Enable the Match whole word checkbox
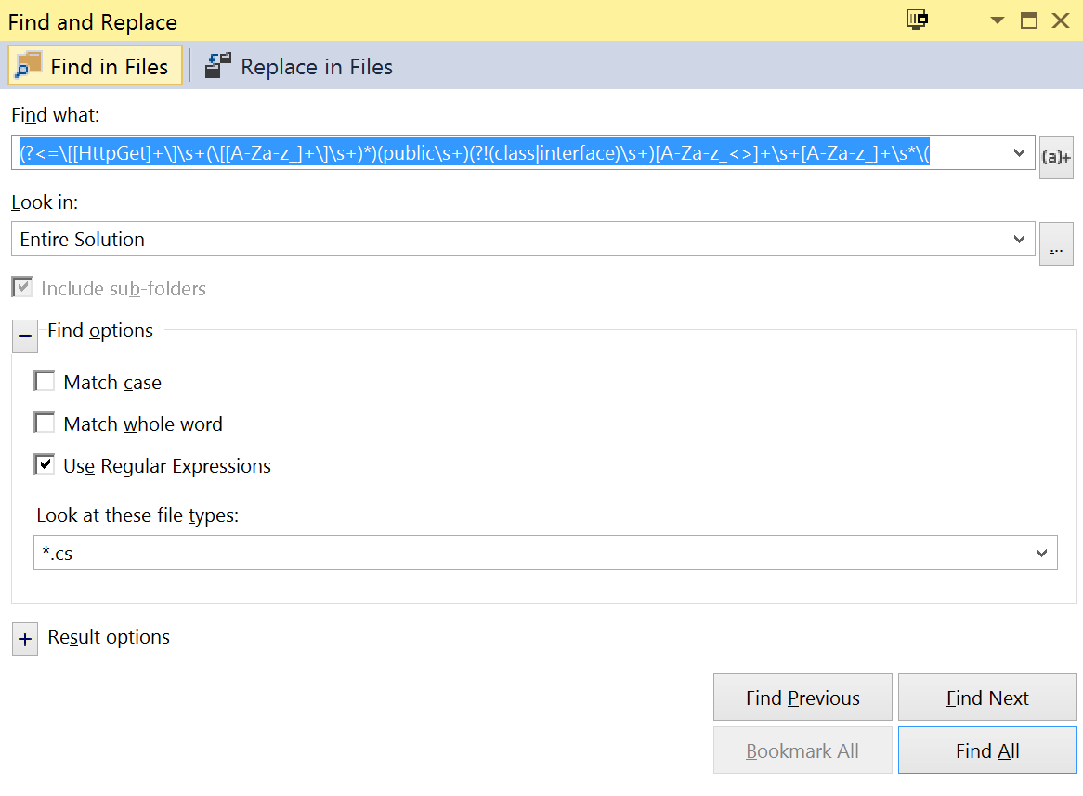The image size is (1083, 796). tap(45, 423)
